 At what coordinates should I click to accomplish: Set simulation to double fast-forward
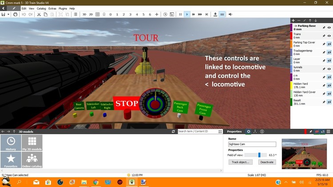(x=194, y=15)
